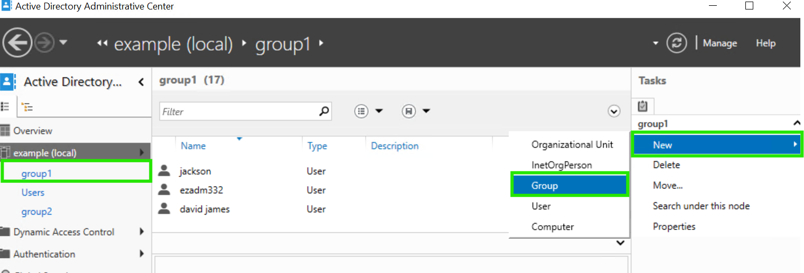Image resolution: width=804 pixels, height=273 pixels.
Task: Sort the list by Name column header
Action: 193,146
